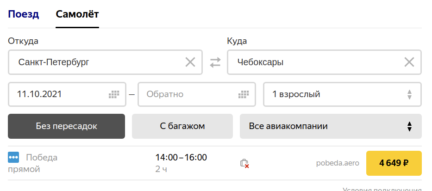
Task: Open the pobeda.aero link
Action: pyautogui.click(x=338, y=163)
